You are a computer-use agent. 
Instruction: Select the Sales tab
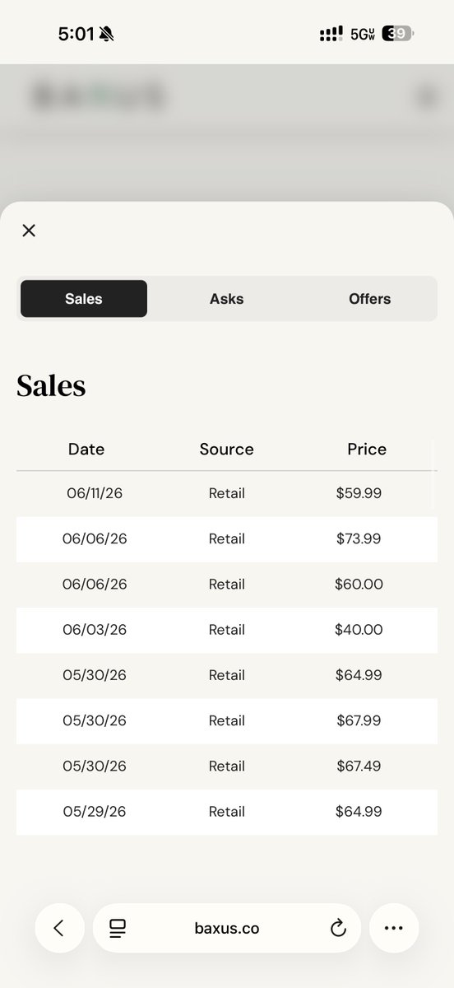pyautogui.click(x=84, y=299)
